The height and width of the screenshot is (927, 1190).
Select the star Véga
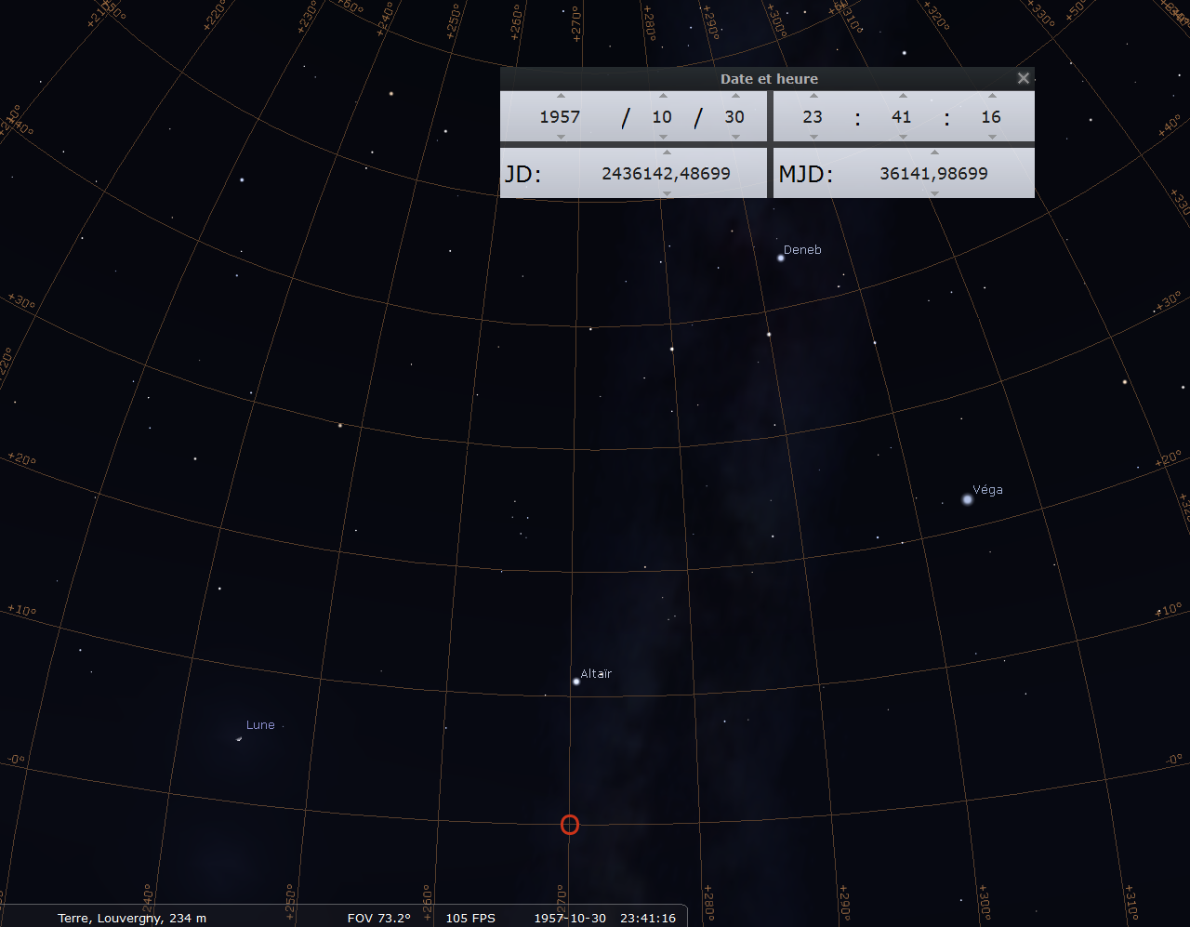coord(968,499)
